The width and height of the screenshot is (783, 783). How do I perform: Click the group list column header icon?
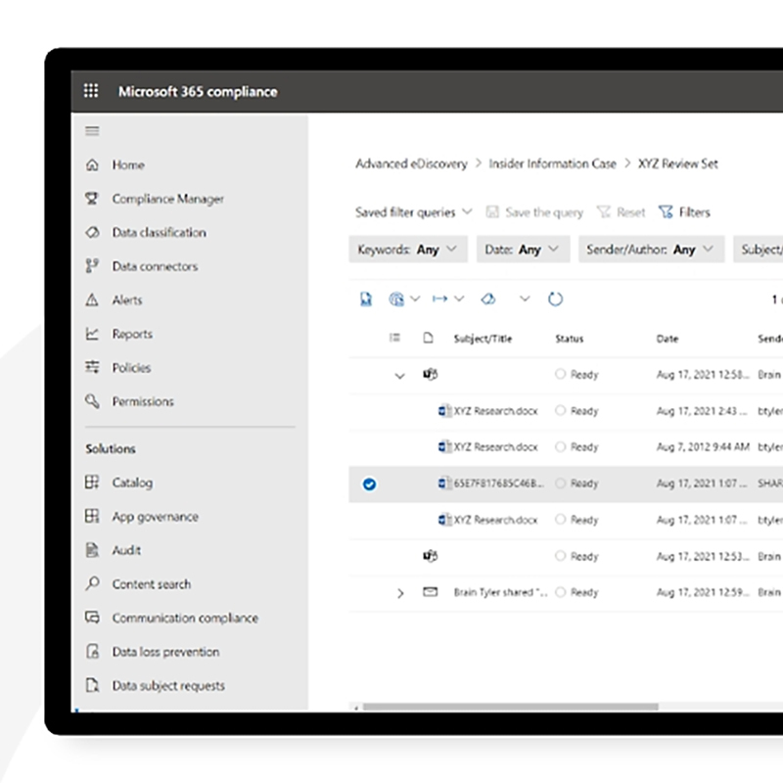coord(394,338)
